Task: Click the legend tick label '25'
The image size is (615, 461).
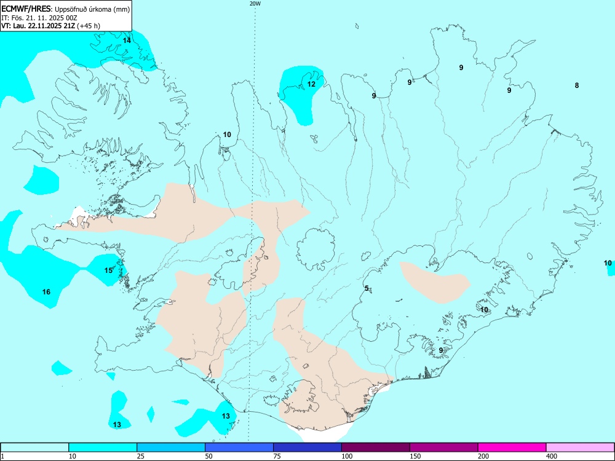Action: click(140, 456)
